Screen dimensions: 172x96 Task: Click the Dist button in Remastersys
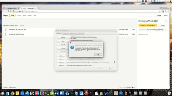(x=63, y=41)
